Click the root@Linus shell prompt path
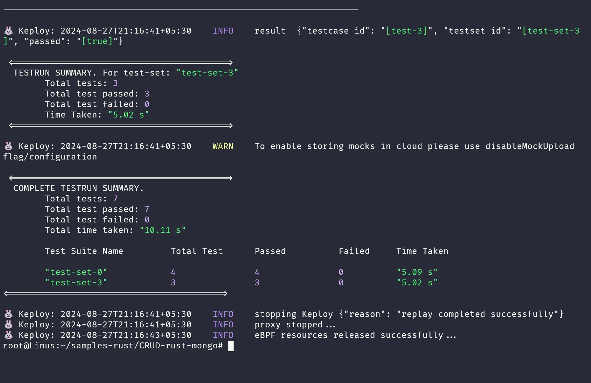 [113, 346]
